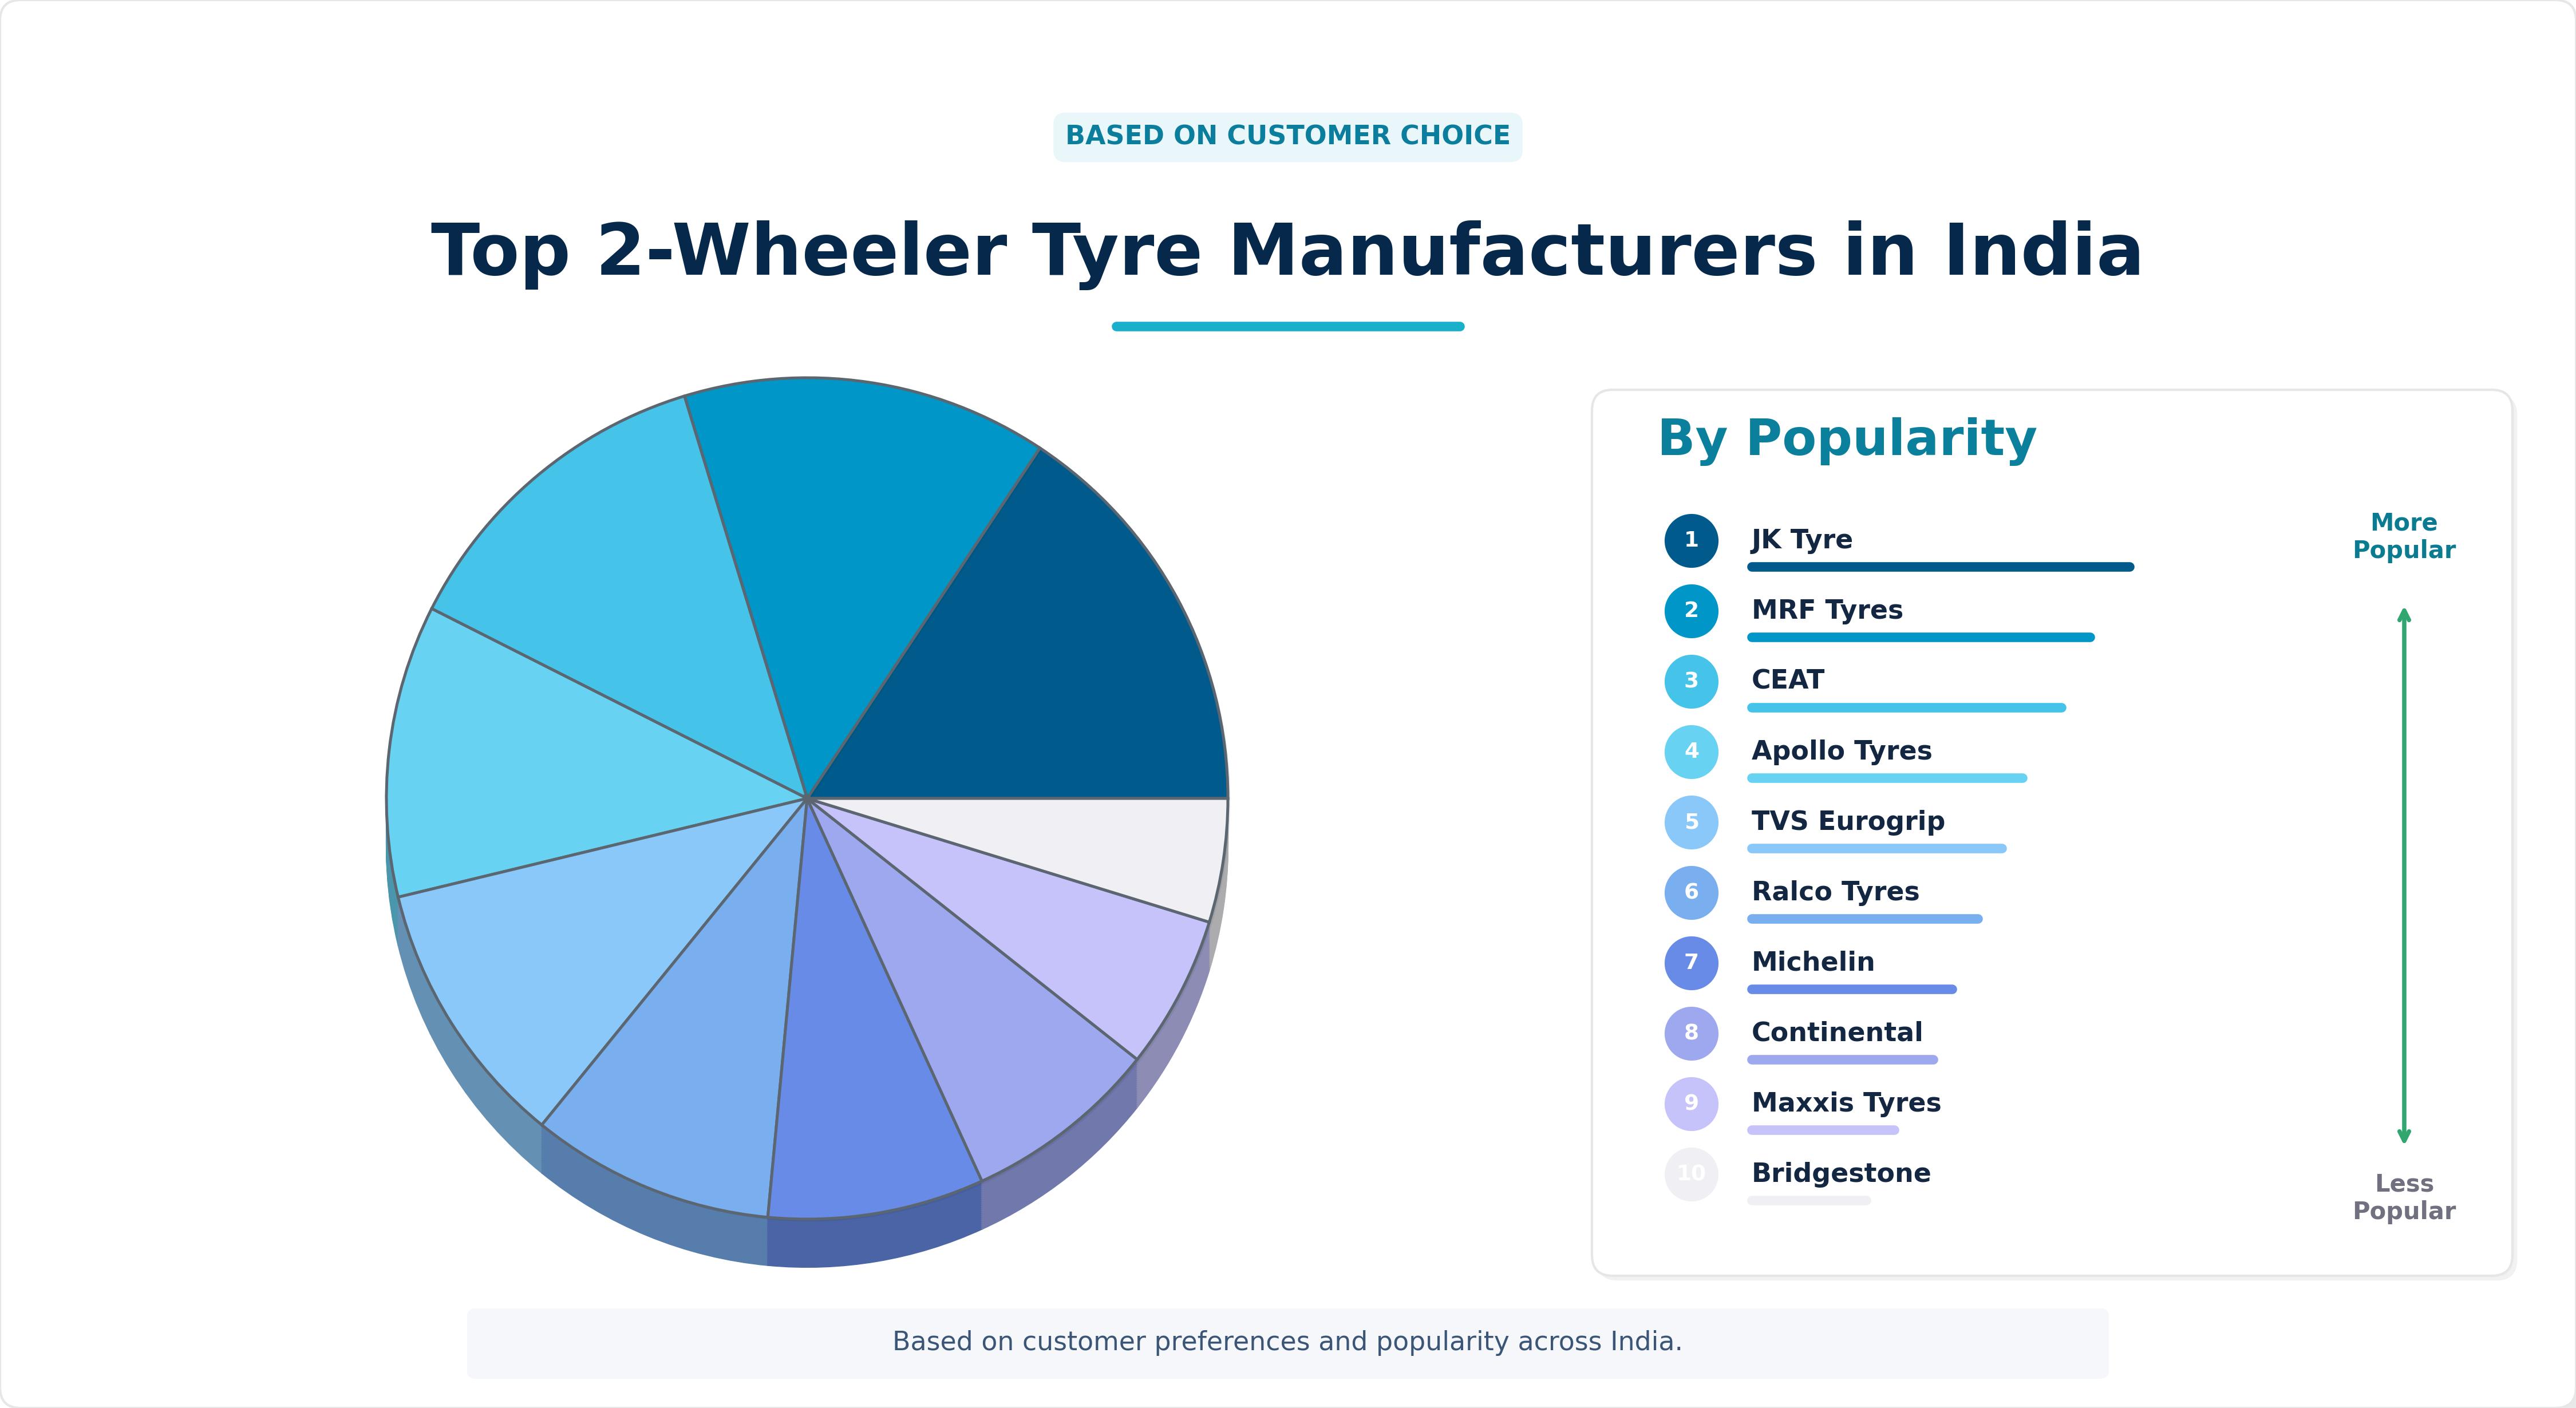Click the number 5 badge beside TVS Eurogrip

pos(1691,823)
